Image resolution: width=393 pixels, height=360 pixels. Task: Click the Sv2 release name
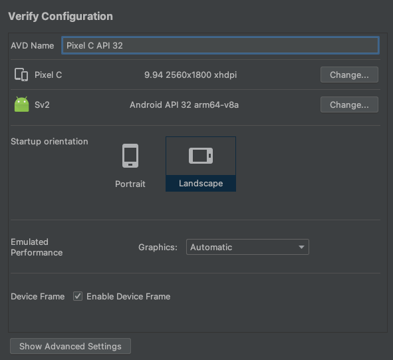(x=42, y=104)
